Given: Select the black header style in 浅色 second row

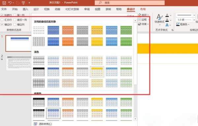Looking at the screenshot, I should pyautogui.click(x=39, y=72).
